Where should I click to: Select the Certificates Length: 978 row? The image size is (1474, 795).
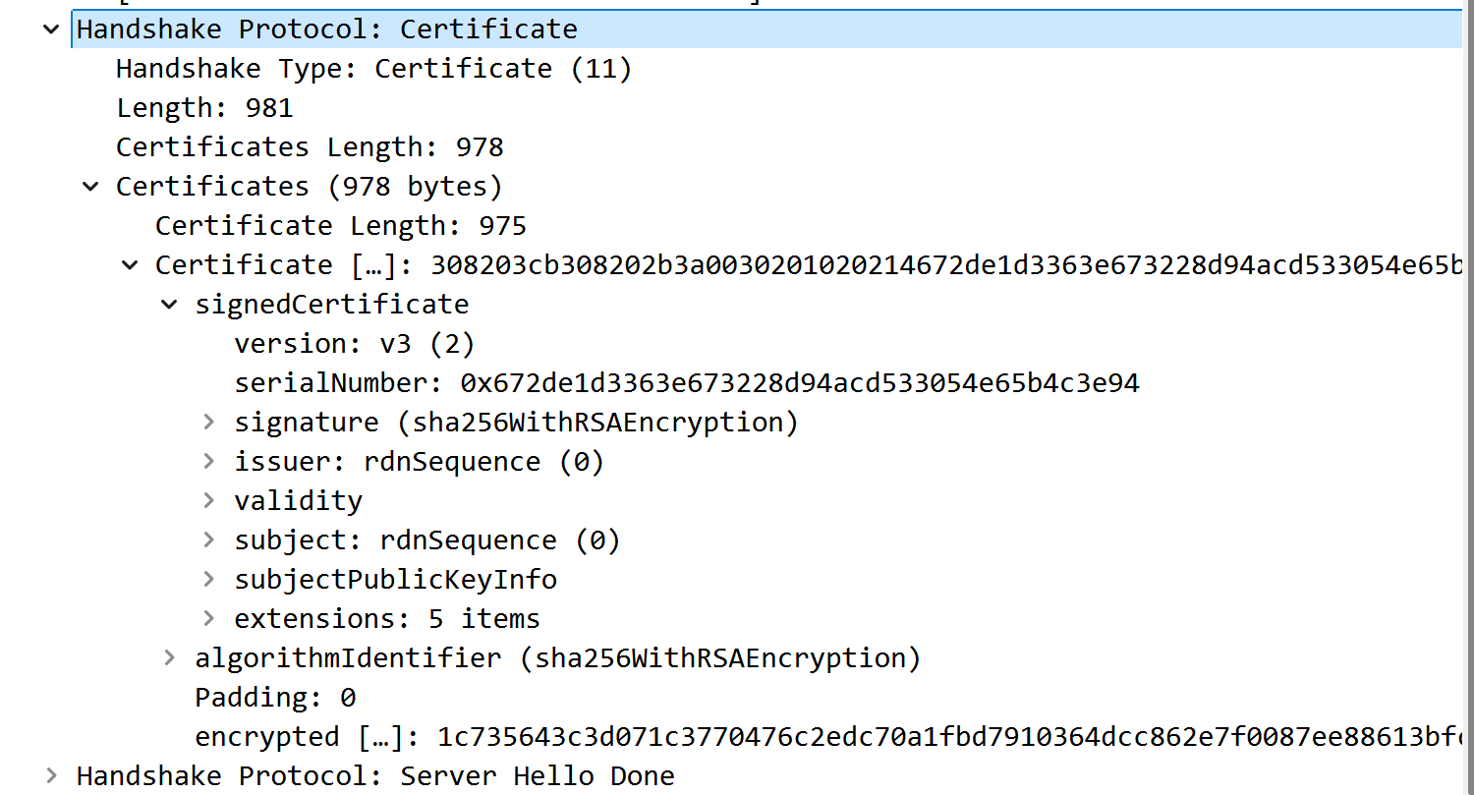310,147
